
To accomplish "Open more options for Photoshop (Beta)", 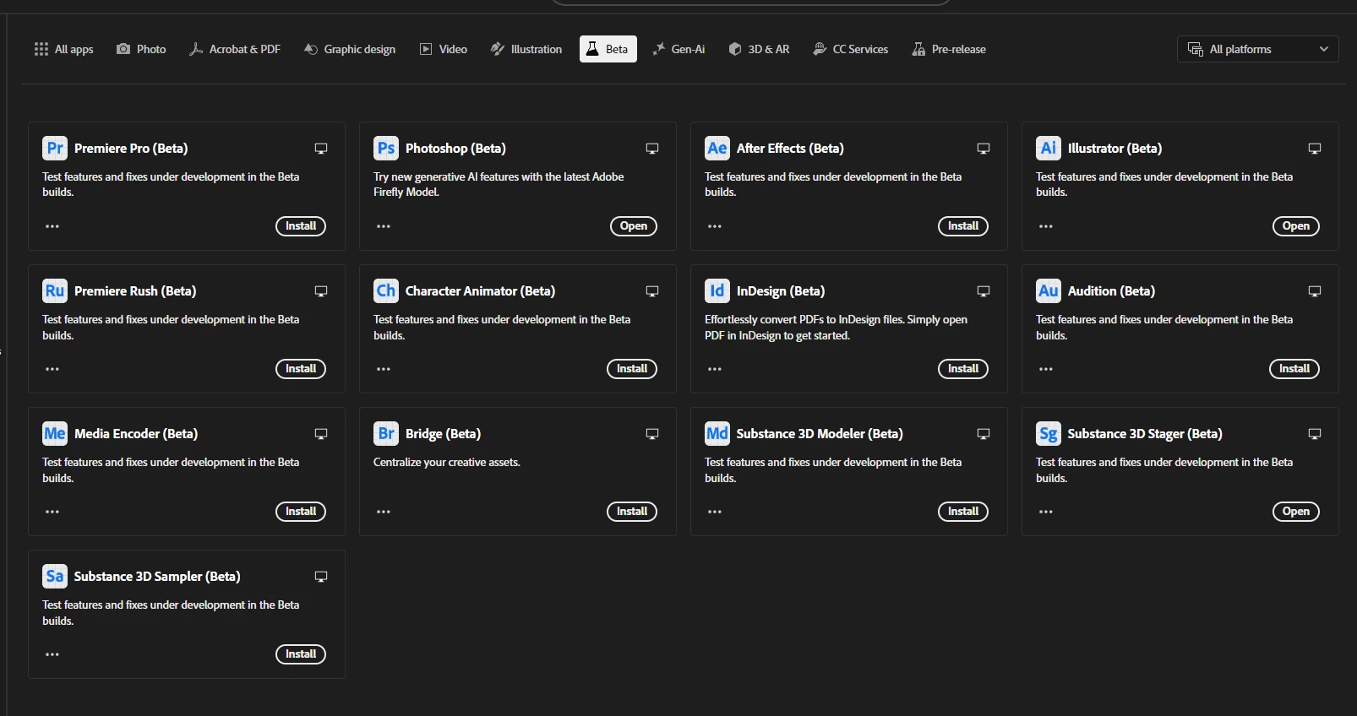I will point(384,226).
